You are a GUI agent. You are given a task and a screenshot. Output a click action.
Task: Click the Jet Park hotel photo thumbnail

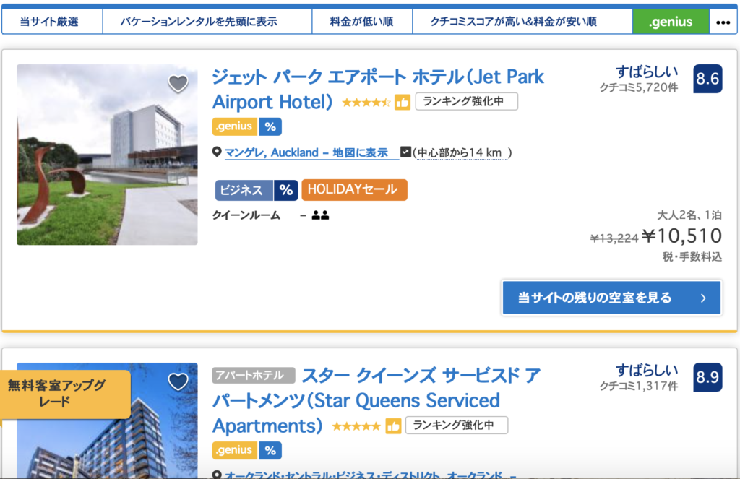107,155
